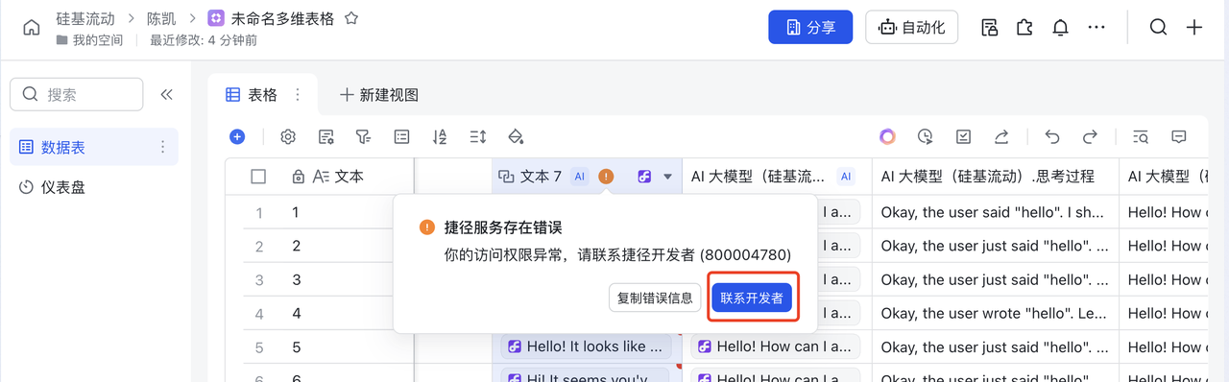Click the 联系开发者 button
The height and width of the screenshot is (382, 1229).
click(752, 298)
